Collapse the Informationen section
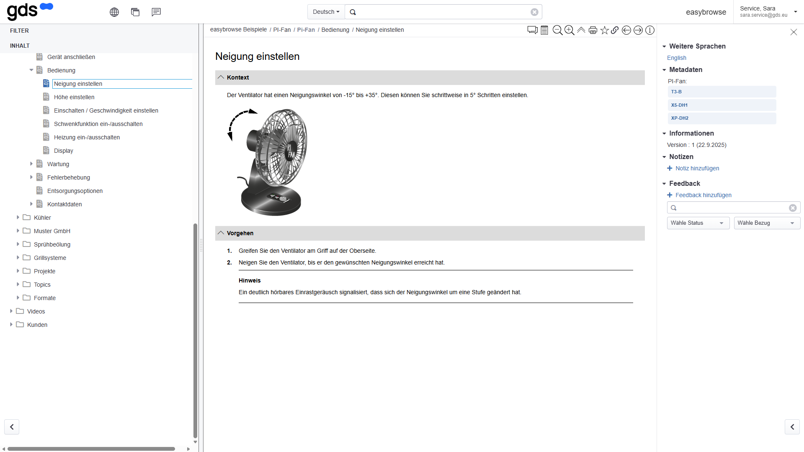The width and height of the screenshot is (804, 452). [664, 134]
